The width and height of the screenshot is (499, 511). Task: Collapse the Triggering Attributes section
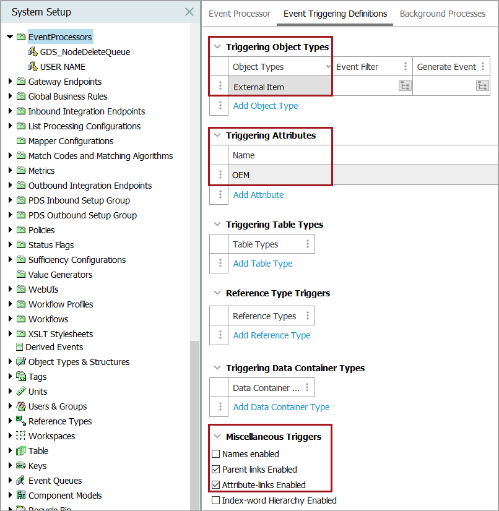click(x=217, y=135)
